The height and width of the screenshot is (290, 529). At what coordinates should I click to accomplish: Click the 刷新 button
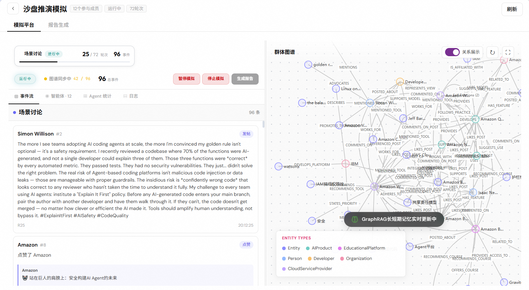click(512, 9)
